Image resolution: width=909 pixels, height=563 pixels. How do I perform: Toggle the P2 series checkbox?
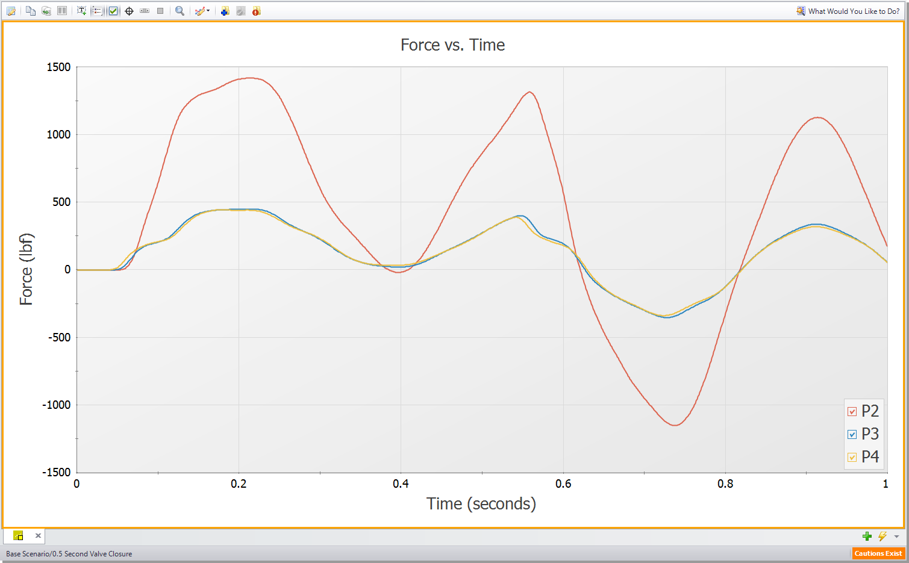[851, 411]
